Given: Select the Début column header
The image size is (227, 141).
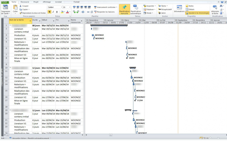Looking at the screenshot, I should pyautogui.click(x=48, y=21).
